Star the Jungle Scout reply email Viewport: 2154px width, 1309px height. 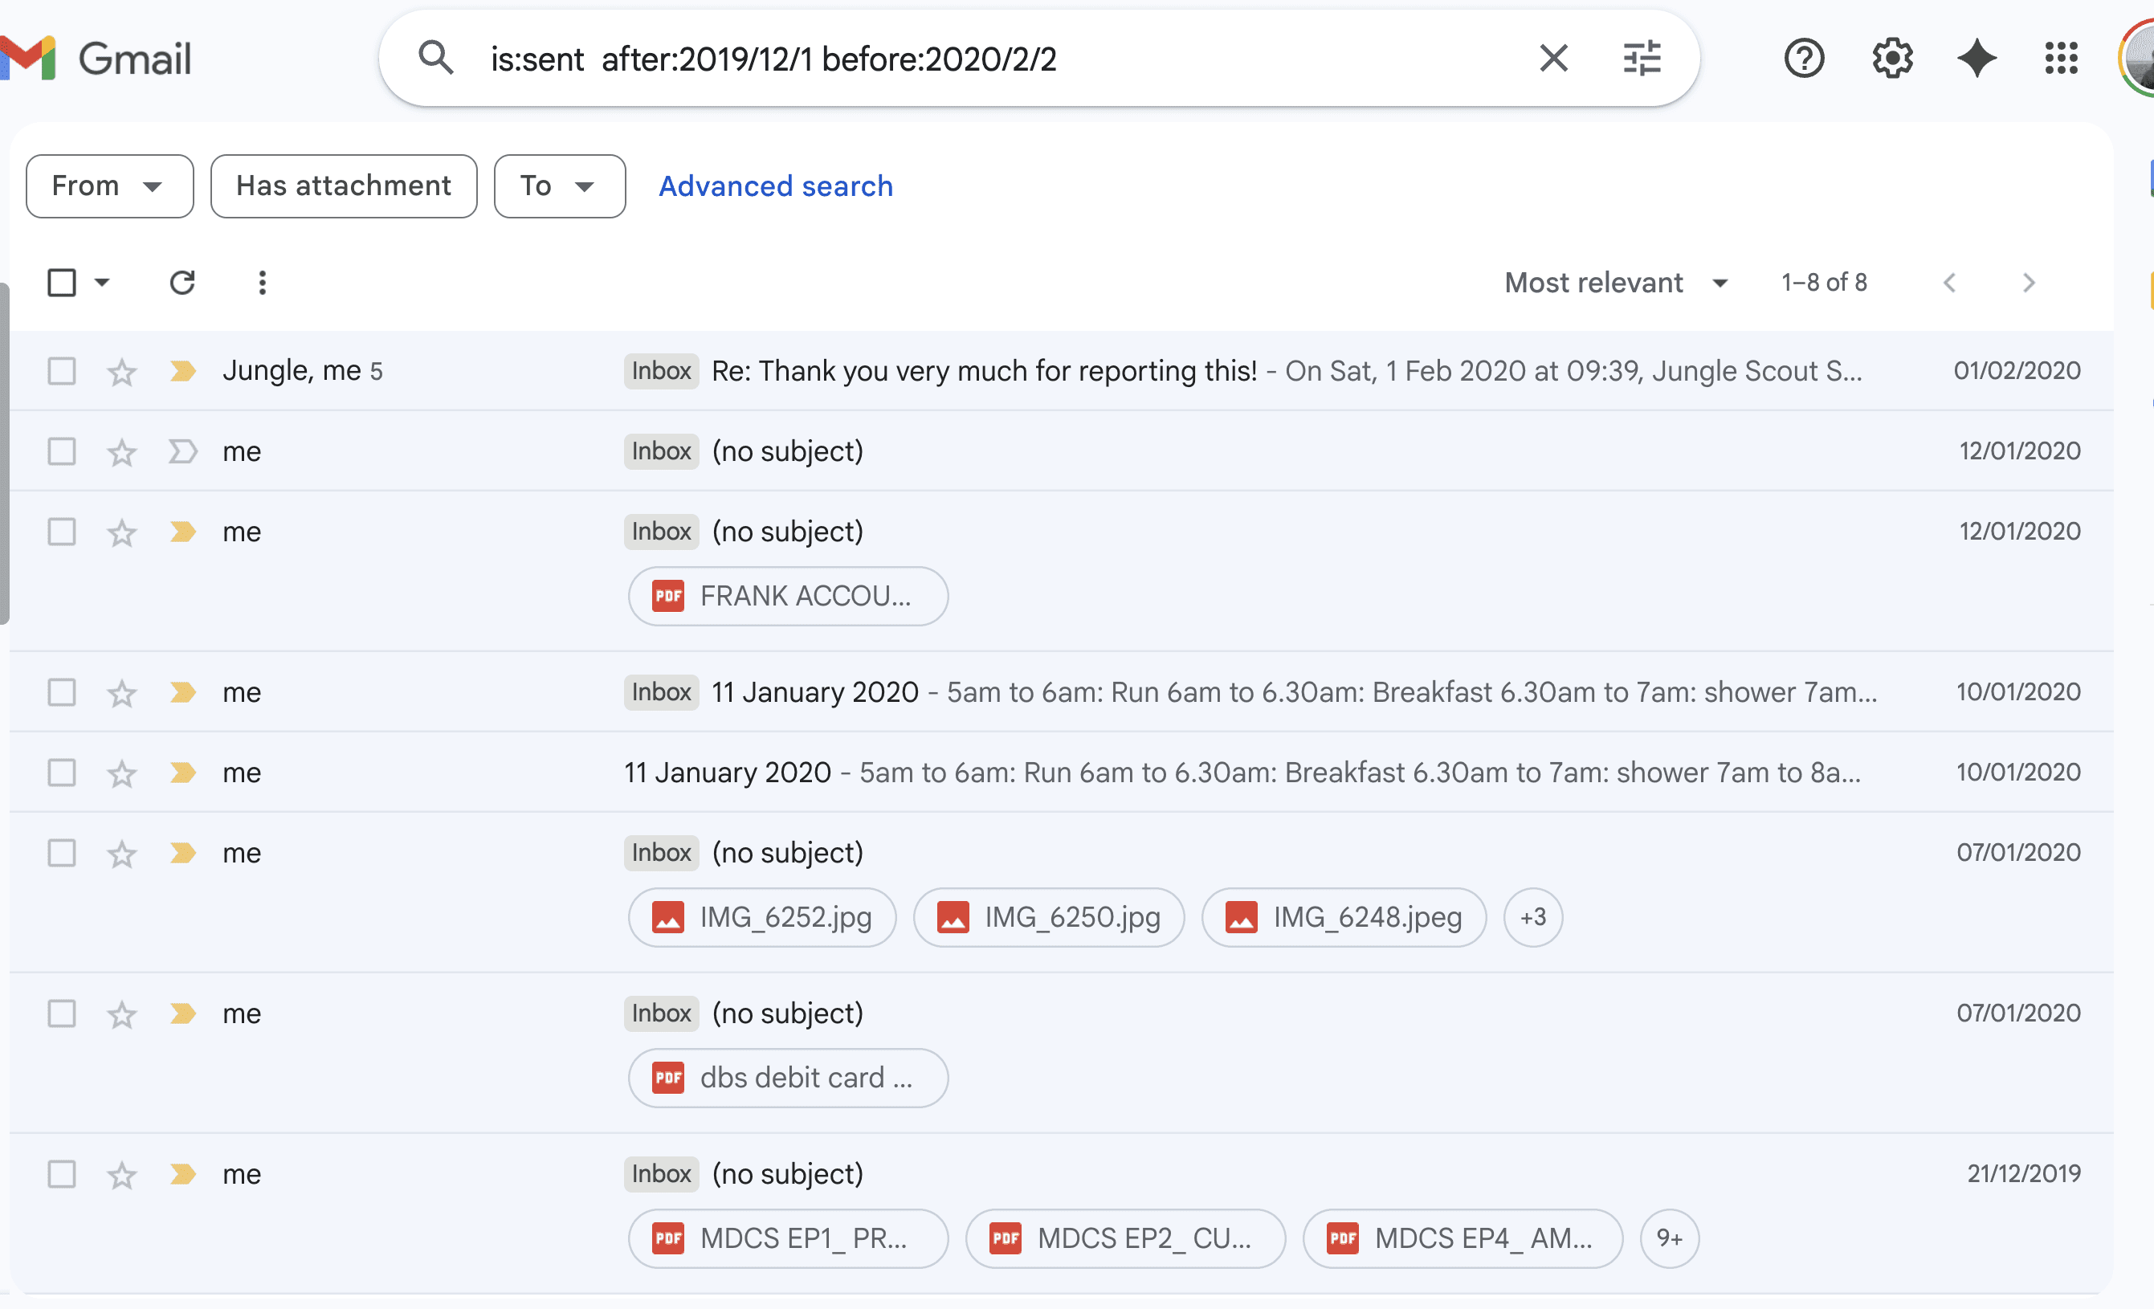(121, 371)
